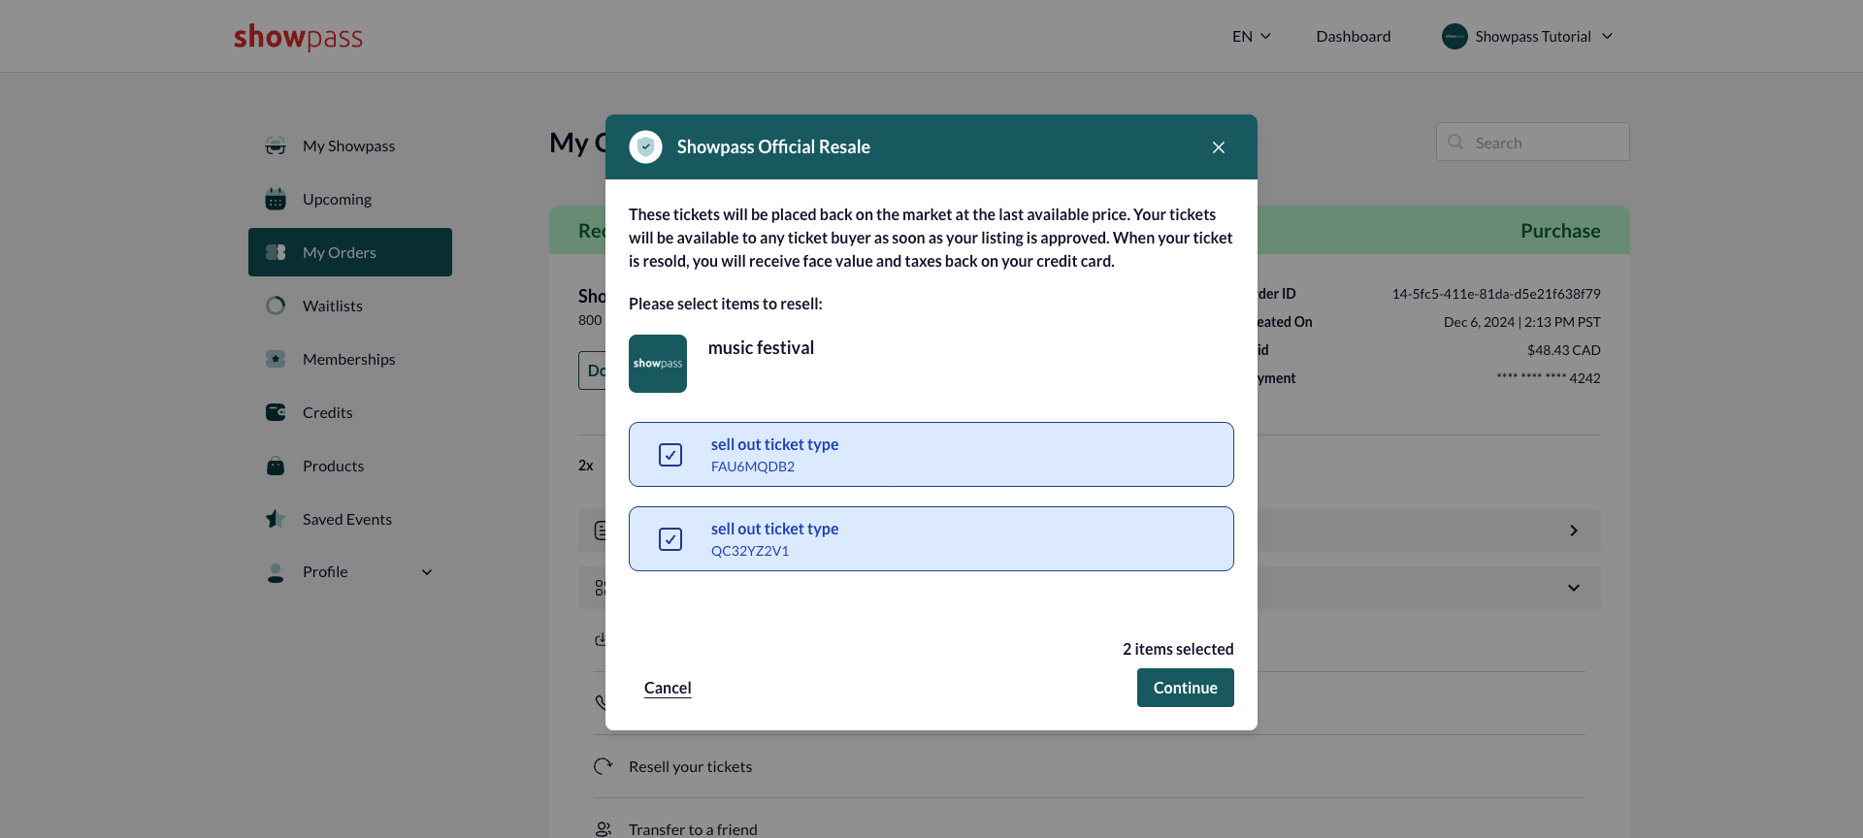Image resolution: width=1863 pixels, height=838 pixels.
Task: Click the '2 items selected' text
Action: click(x=1178, y=649)
